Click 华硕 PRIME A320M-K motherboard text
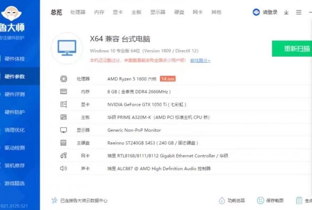 coord(159,117)
